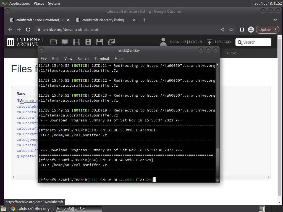The width and height of the screenshot is (283, 212).
Task: Open the Internet Archive video (film) icon
Action: point(77,42)
